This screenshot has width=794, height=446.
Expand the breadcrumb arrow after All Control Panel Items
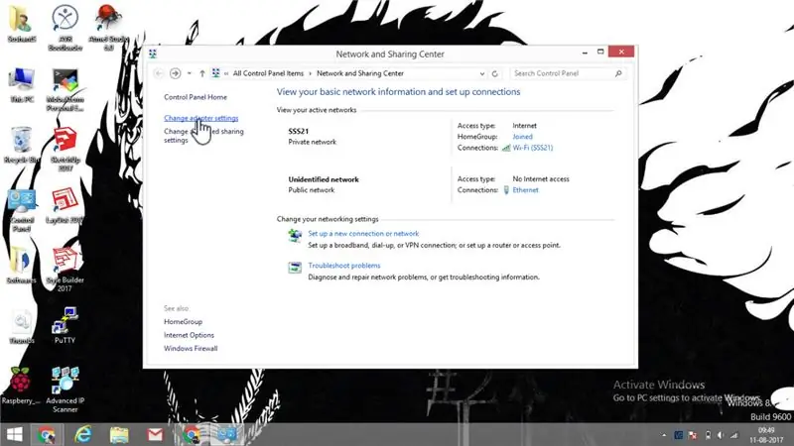(x=310, y=73)
